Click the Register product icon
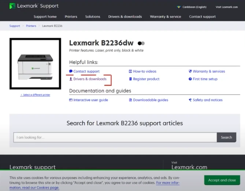 coord(130,79)
